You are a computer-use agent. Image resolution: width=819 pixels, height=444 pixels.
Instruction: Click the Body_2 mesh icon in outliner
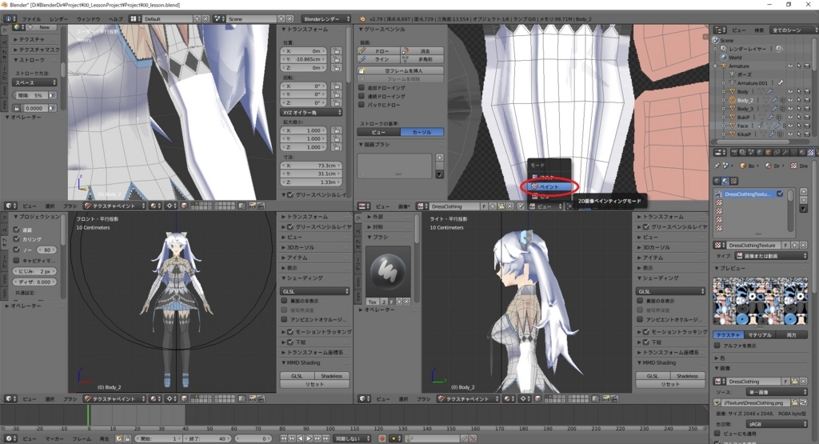pyautogui.click(x=733, y=100)
